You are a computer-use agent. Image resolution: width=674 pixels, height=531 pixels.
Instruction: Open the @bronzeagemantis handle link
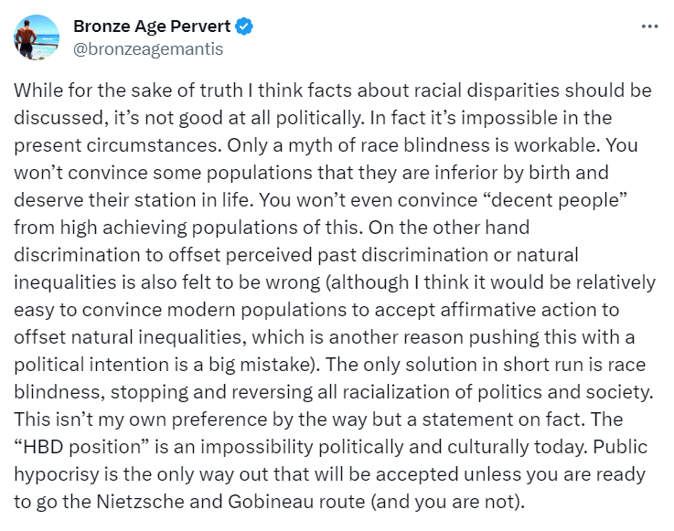pos(148,49)
